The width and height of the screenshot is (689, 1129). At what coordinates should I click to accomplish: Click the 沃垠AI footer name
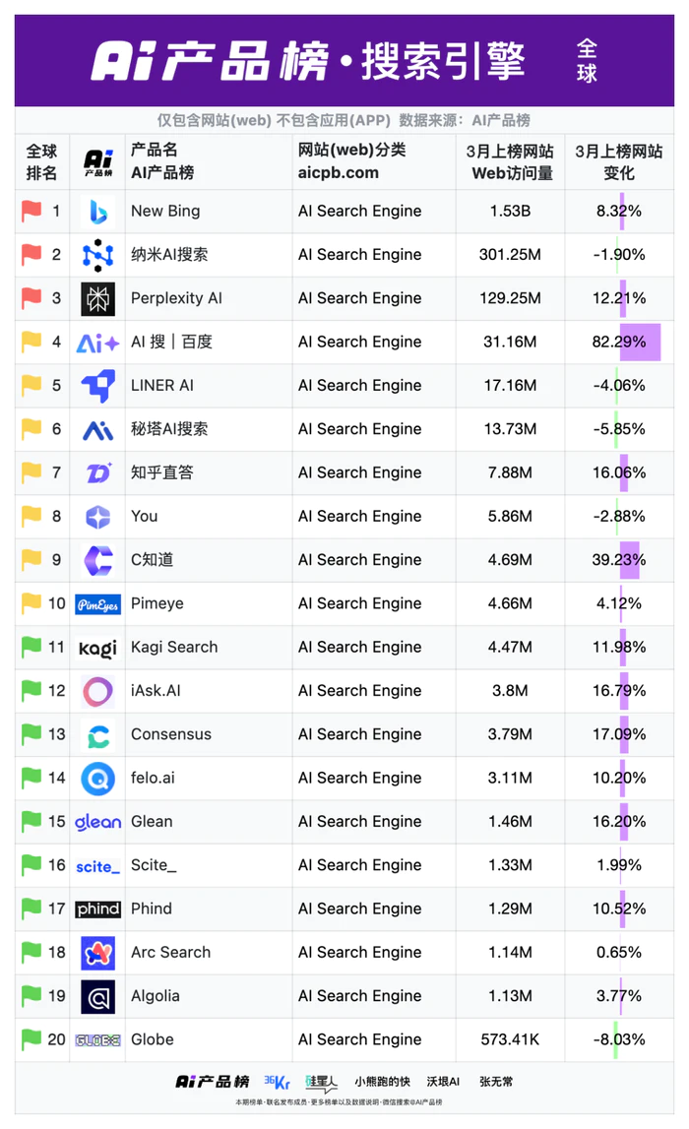tap(443, 1082)
